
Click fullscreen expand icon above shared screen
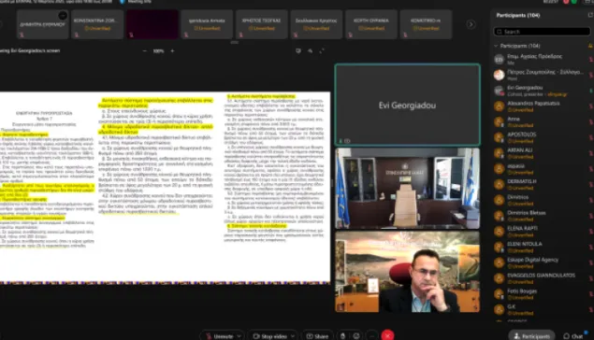[x=322, y=50]
